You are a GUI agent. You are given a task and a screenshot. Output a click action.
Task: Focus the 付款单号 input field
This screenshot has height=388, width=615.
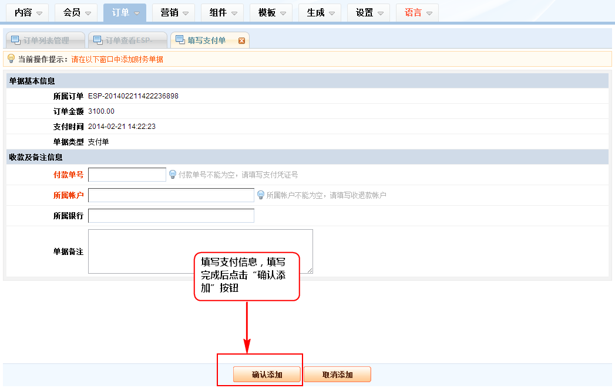pos(127,175)
